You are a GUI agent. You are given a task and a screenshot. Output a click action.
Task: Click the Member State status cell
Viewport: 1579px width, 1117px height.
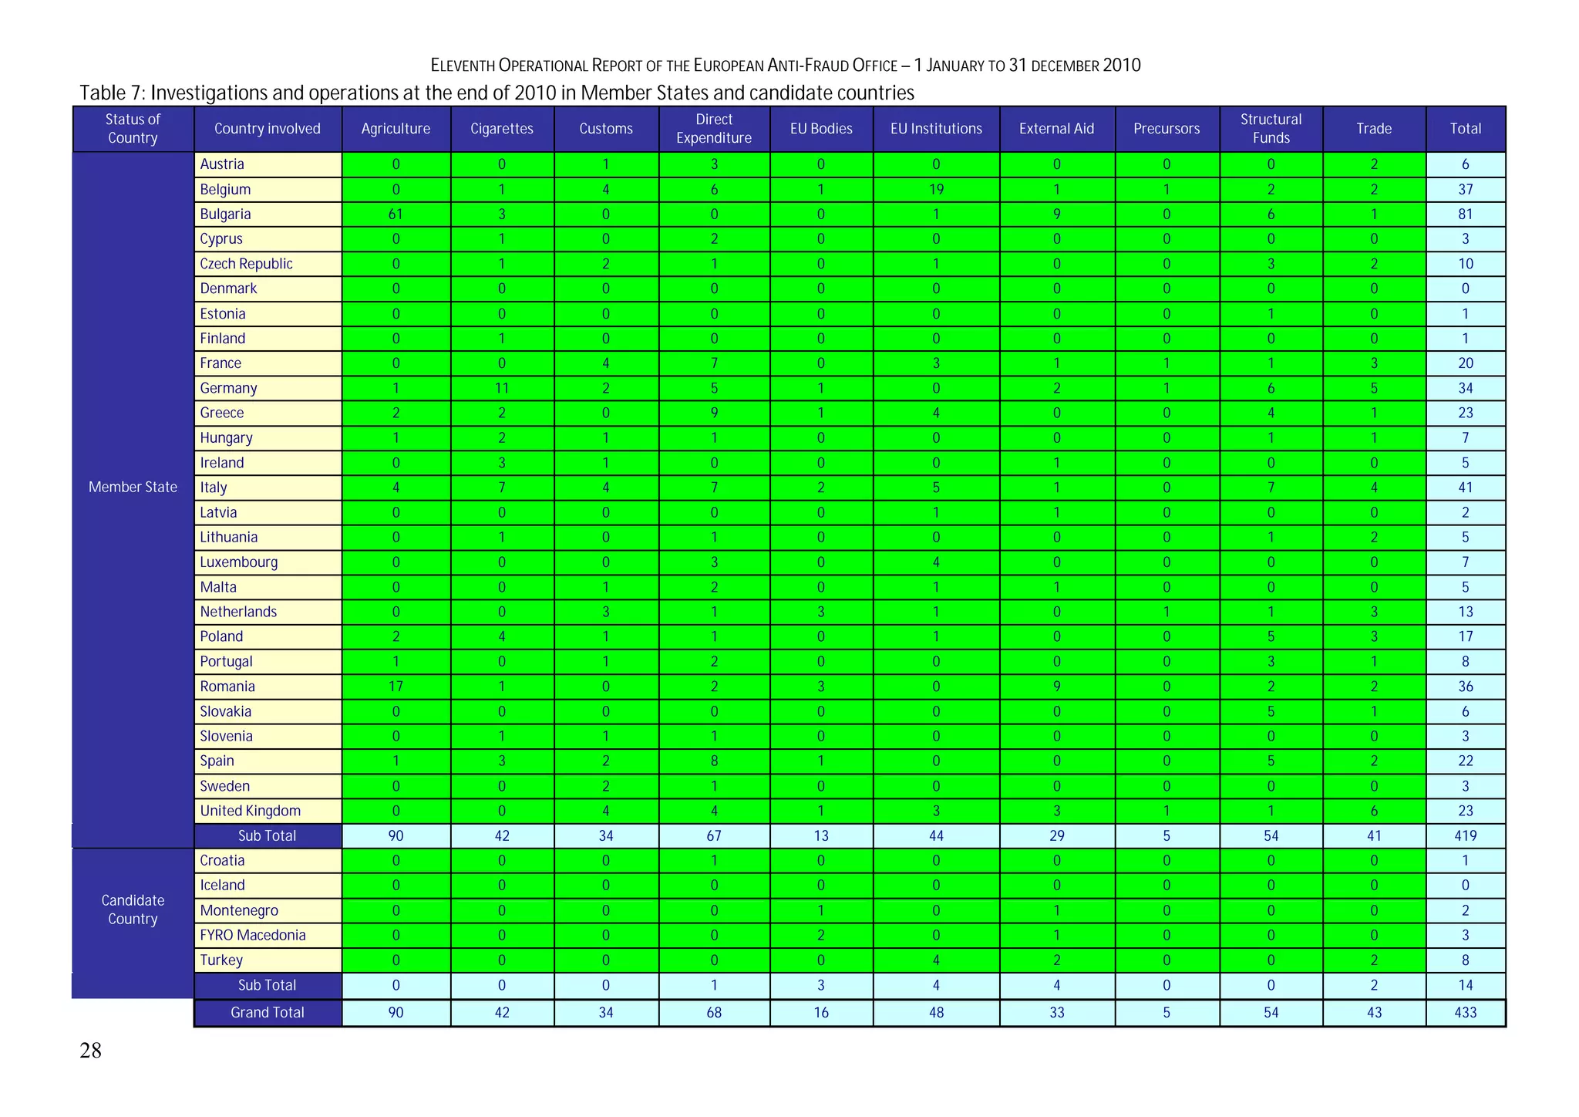click(133, 488)
